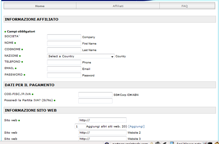
Task: Click the camera icon in status bar
Action: (x=158, y=143)
